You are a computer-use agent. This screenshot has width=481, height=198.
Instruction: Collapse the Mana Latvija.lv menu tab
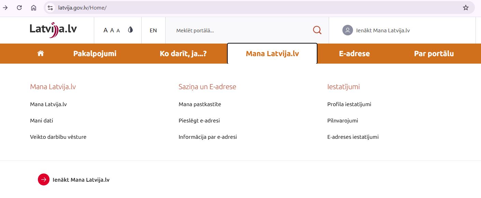click(272, 53)
